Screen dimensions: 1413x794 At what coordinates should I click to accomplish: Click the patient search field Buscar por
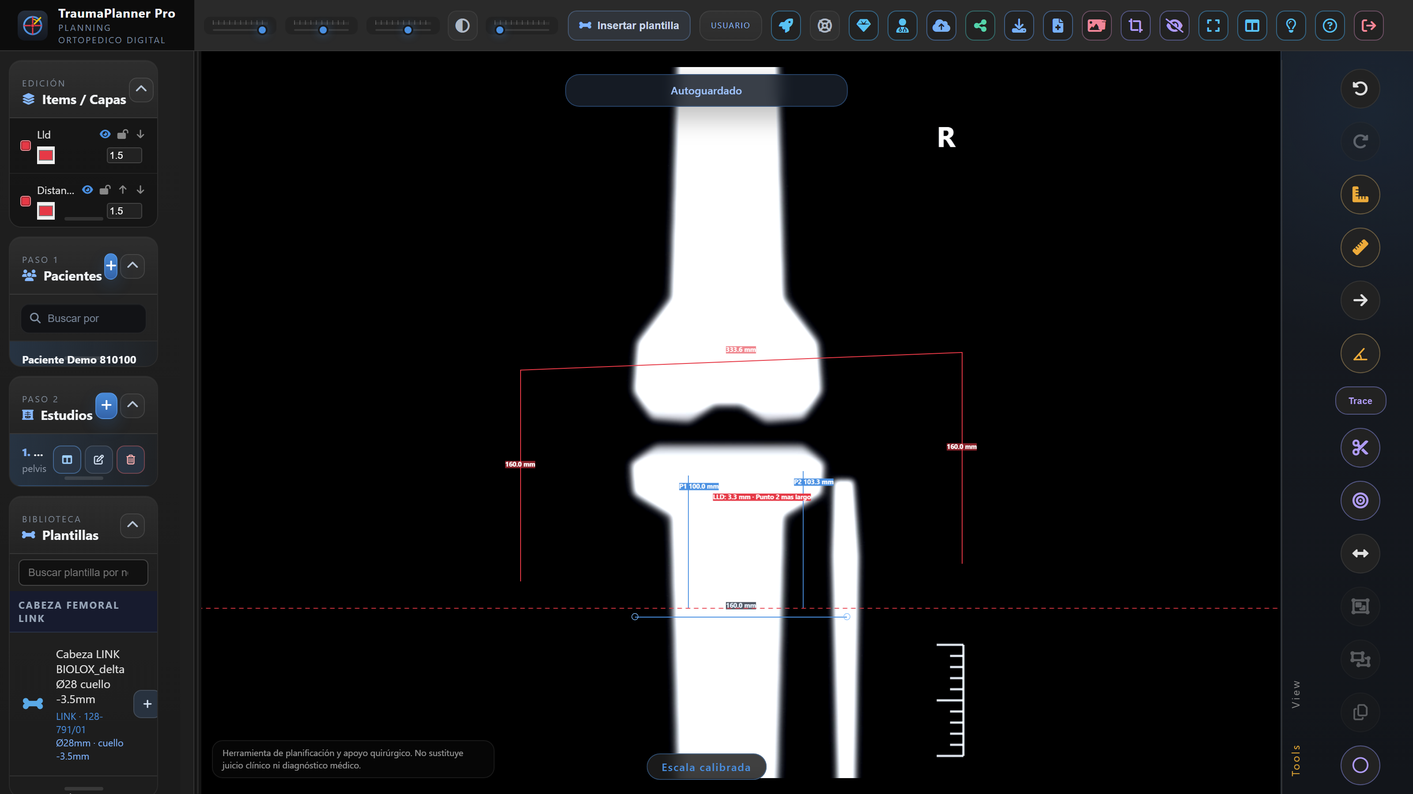pyautogui.click(x=83, y=318)
